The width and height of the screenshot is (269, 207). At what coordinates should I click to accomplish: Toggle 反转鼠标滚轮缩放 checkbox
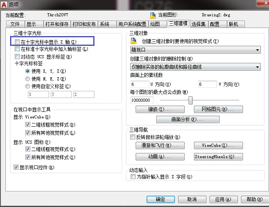(133, 137)
